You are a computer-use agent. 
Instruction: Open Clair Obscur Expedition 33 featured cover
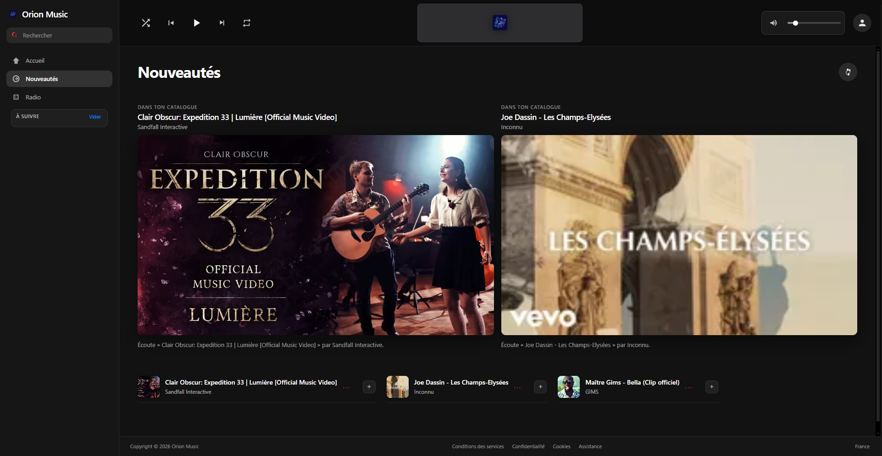tap(316, 235)
